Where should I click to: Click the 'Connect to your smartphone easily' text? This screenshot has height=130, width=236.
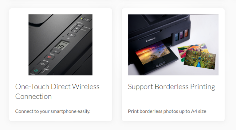click(53, 111)
